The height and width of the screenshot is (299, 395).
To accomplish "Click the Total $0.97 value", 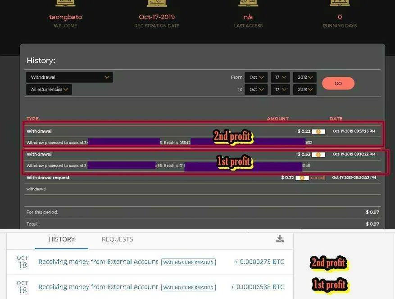I will pyautogui.click(x=372, y=224).
